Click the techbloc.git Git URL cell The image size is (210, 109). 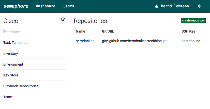134,41
